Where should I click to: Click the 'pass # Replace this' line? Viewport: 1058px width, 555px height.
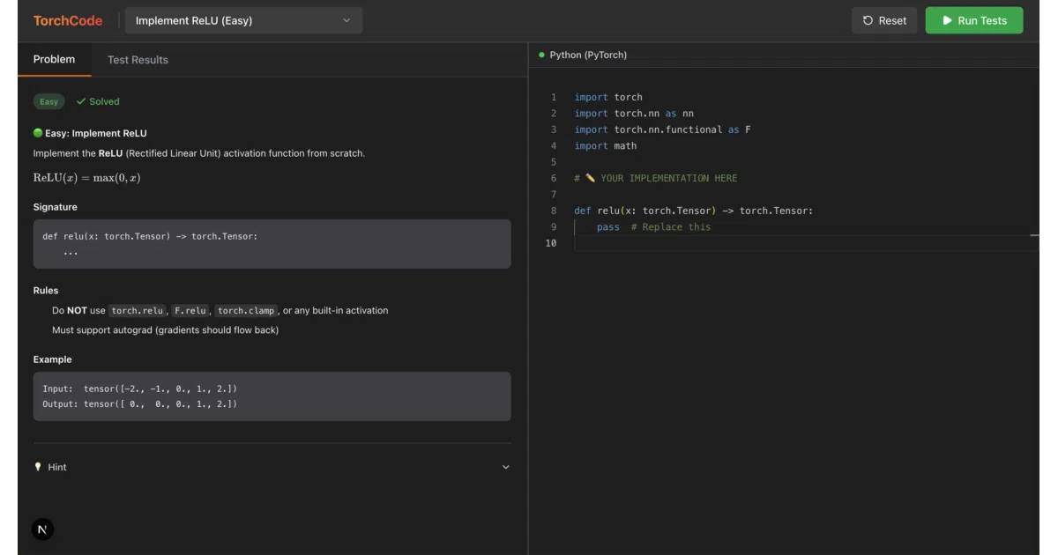[653, 226]
